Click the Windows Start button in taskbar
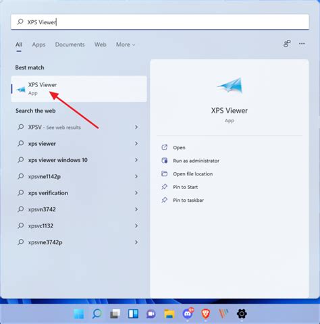Screen dimensions: 320x324 tap(79, 313)
